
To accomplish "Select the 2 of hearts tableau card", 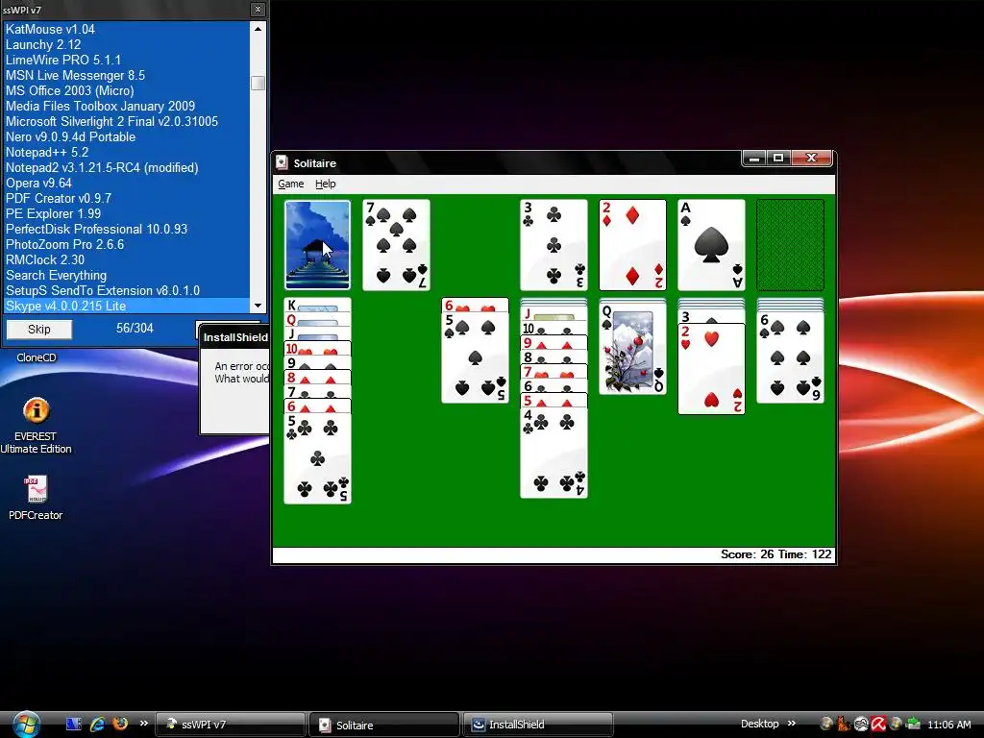I will click(712, 369).
